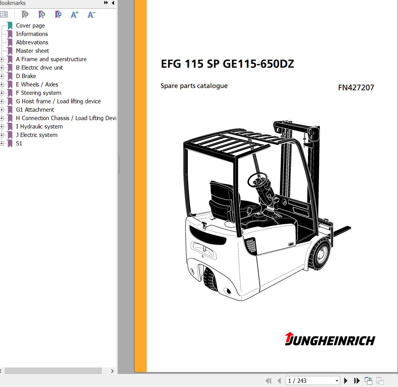
Task: Click the Jungheinrich logo on the page
Action: pyautogui.click(x=330, y=339)
